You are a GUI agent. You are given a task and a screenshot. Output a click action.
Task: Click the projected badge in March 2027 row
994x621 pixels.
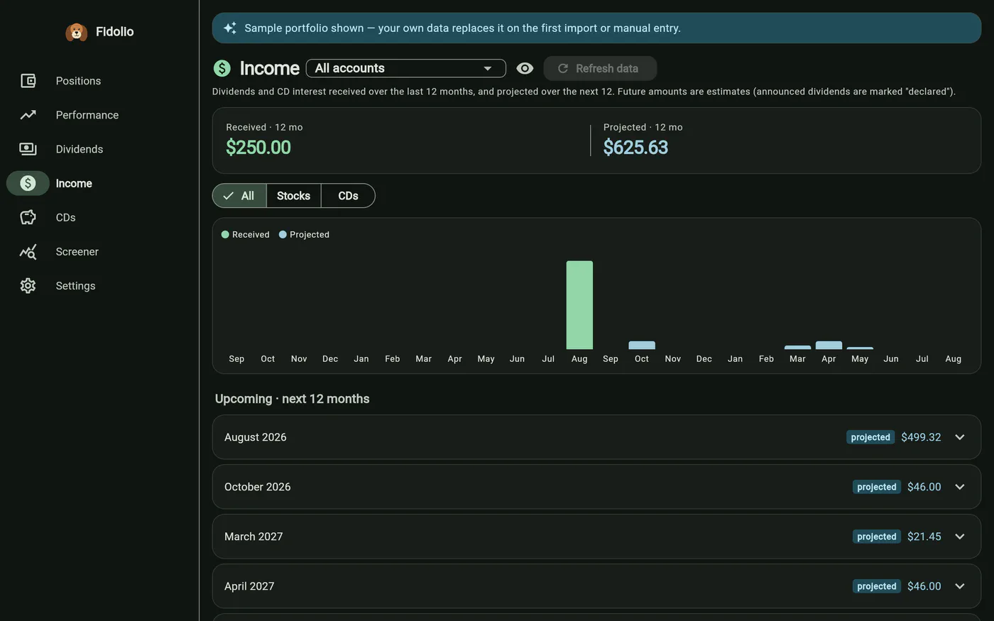[877, 537]
